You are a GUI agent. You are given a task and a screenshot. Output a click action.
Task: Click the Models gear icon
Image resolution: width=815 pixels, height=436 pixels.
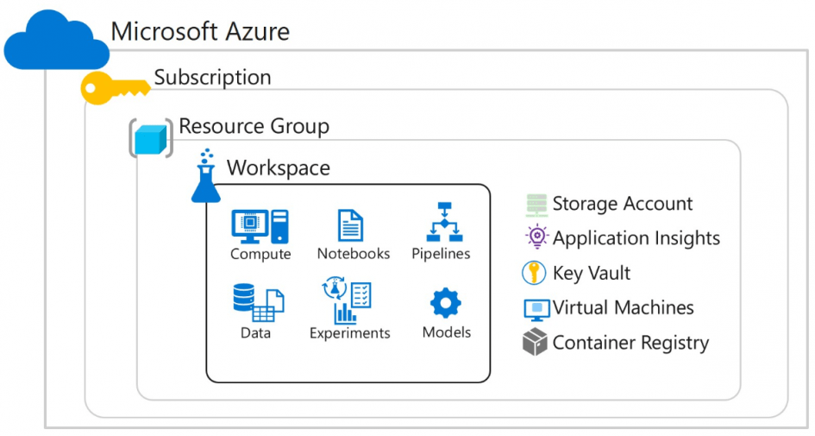point(446,303)
